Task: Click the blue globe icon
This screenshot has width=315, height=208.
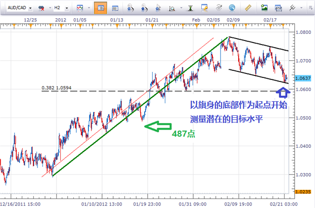Action: pyautogui.click(x=231, y=9)
